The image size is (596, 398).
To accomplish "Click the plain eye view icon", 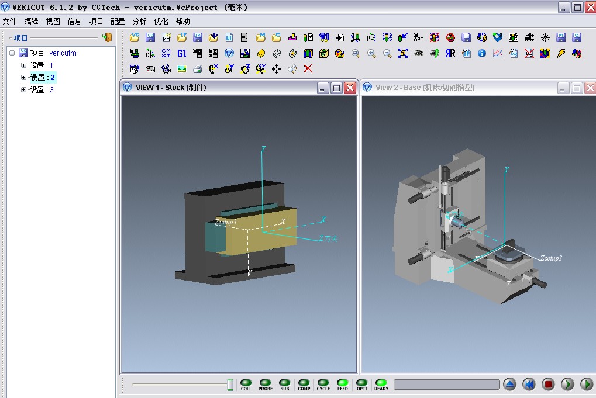I will coord(419,53).
